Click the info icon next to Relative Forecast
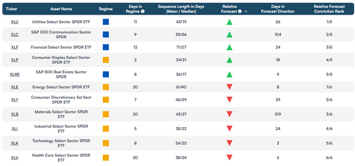The width and height of the screenshot is (355, 166). point(240,11)
